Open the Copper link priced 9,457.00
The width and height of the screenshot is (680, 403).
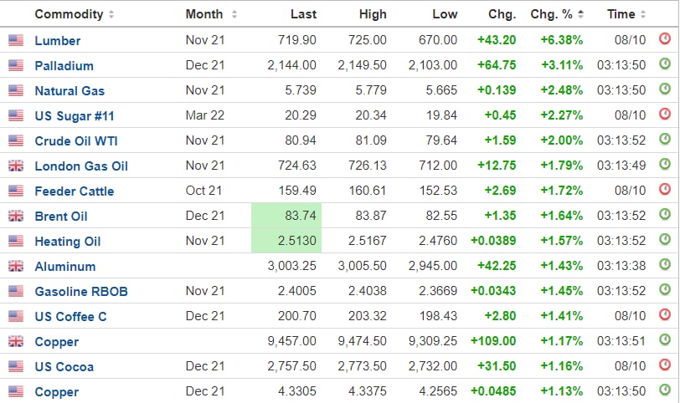(x=56, y=342)
